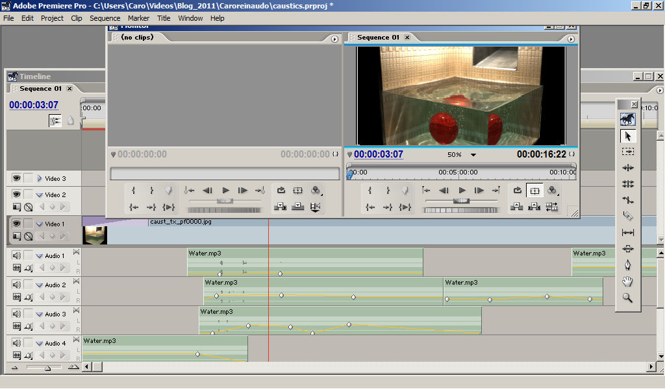Image resolution: width=665 pixels, height=389 pixels.
Task: Expand Video 3 track
Action: pos(40,178)
